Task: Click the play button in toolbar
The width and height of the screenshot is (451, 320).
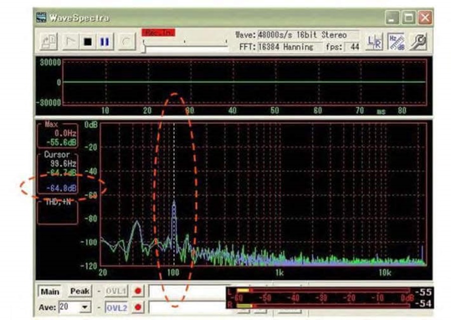Action: click(71, 42)
